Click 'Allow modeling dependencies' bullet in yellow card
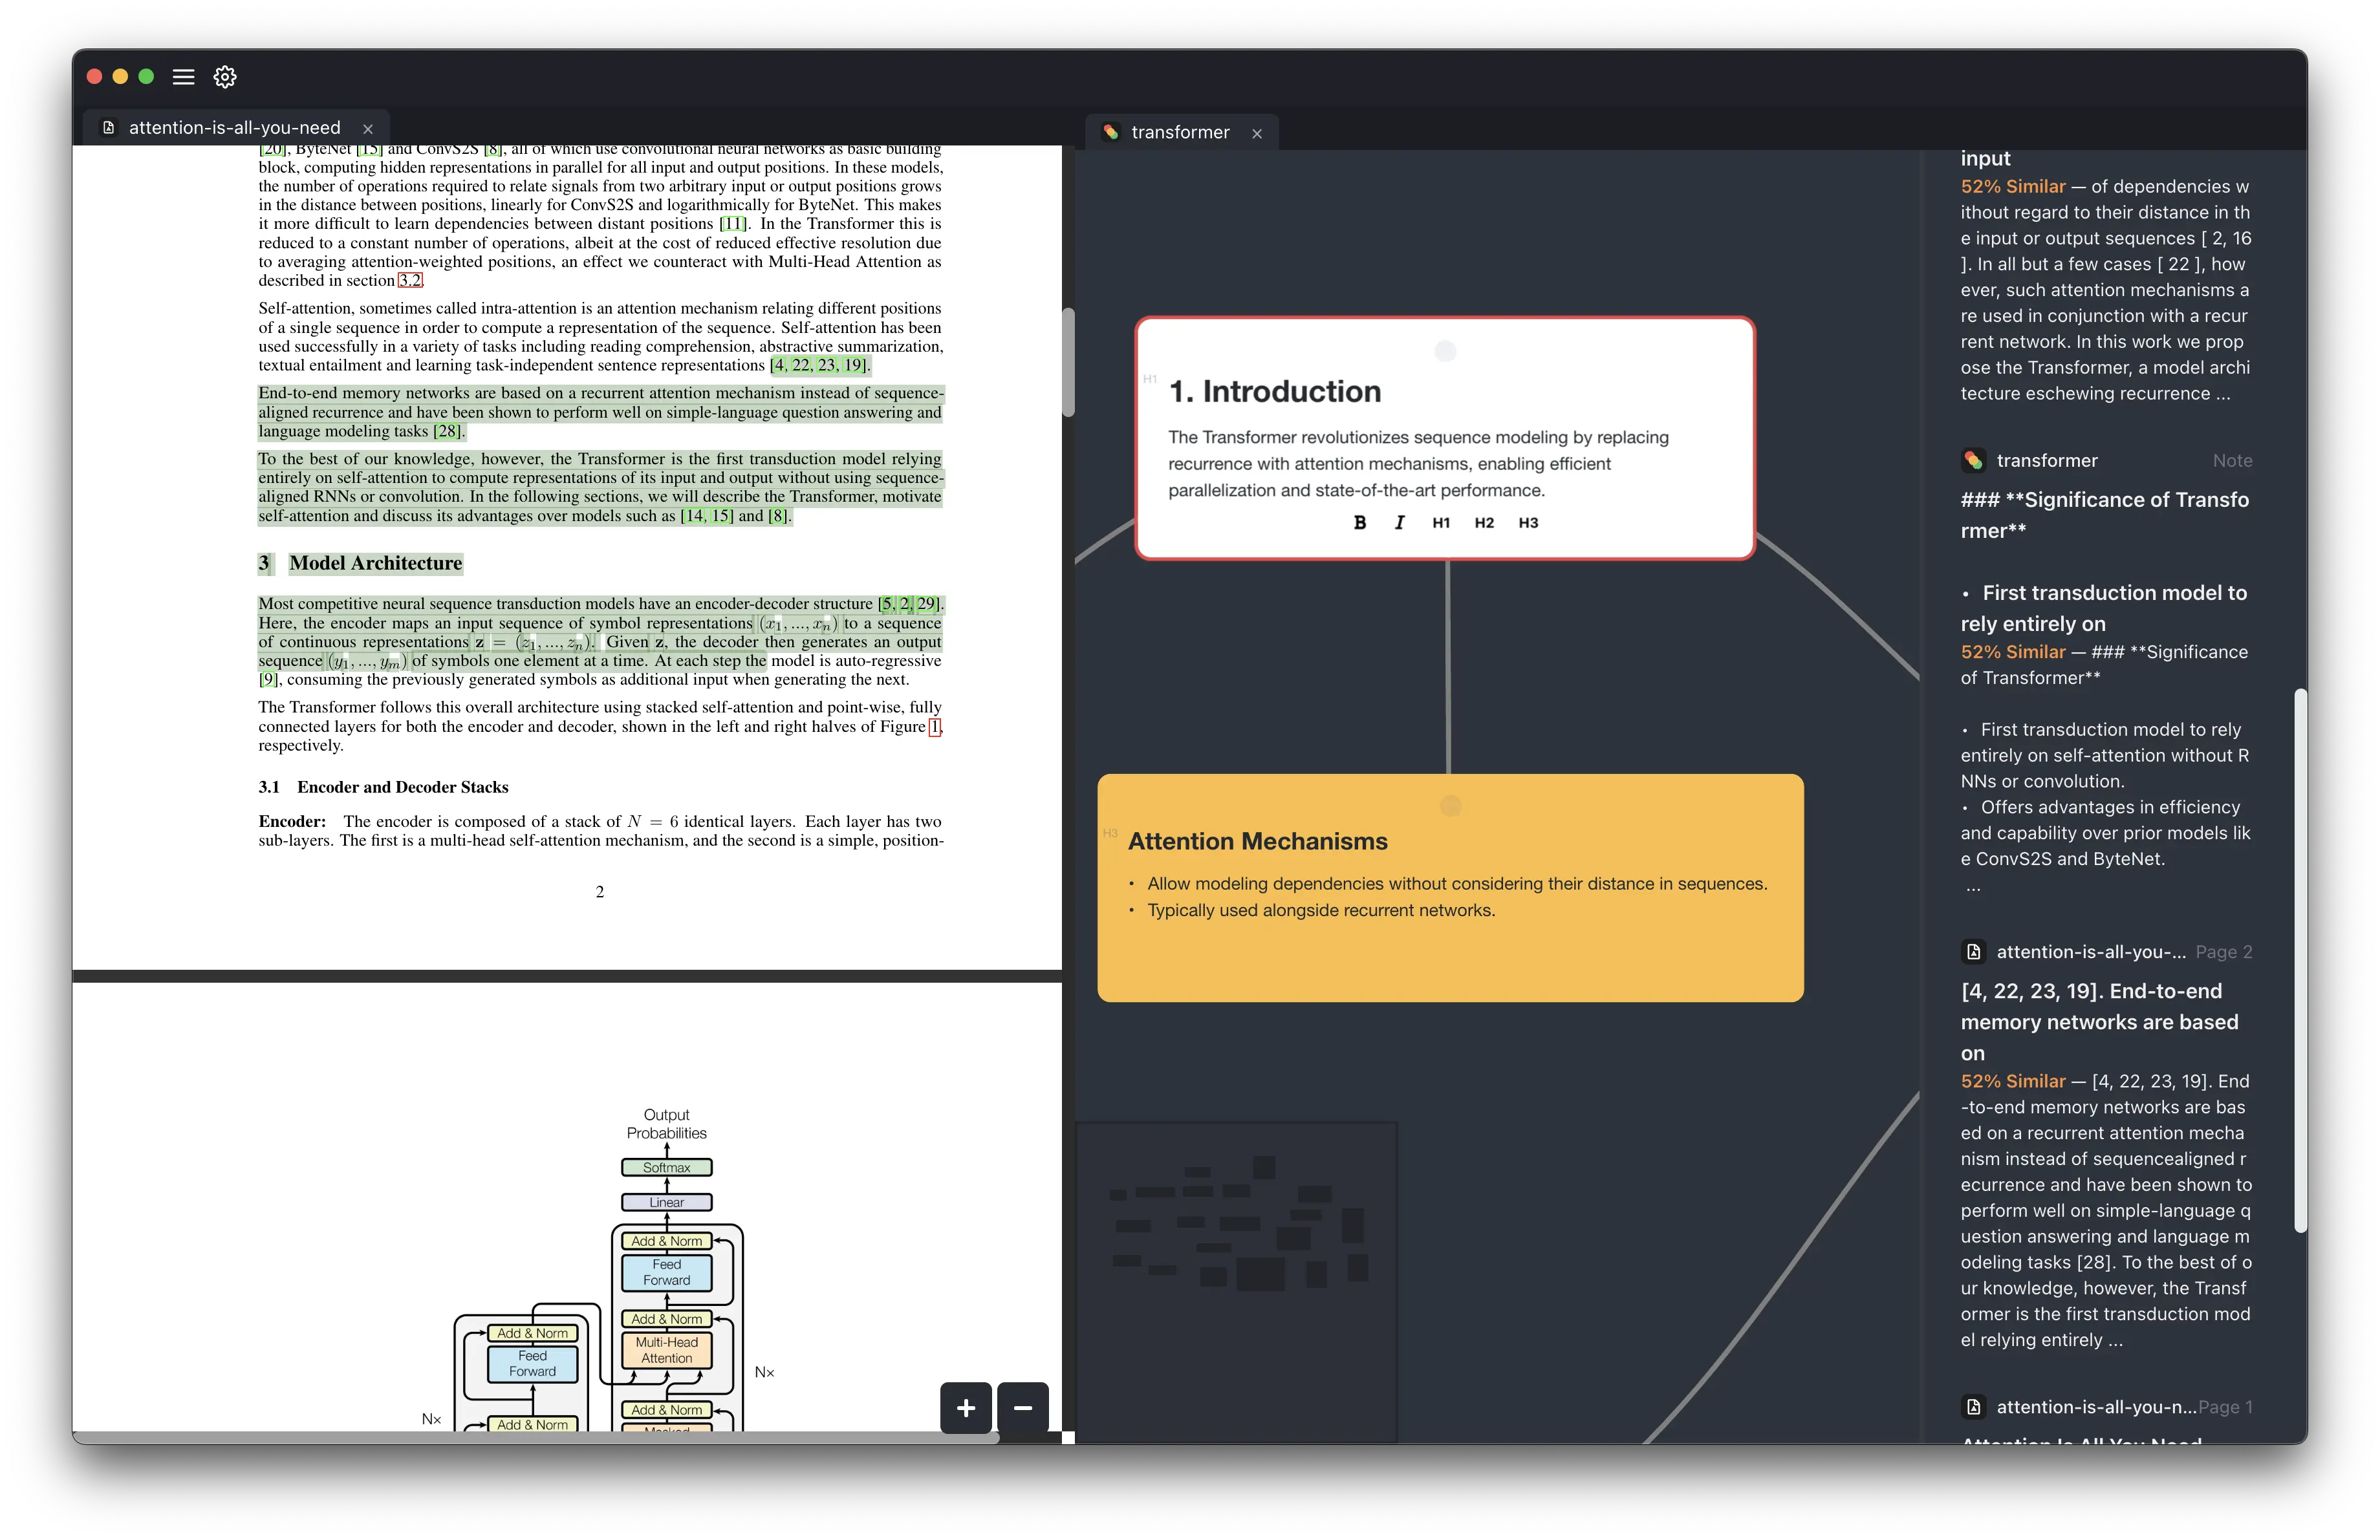The height and width of the screenshot is (1540, 2380). [1457, 883]
